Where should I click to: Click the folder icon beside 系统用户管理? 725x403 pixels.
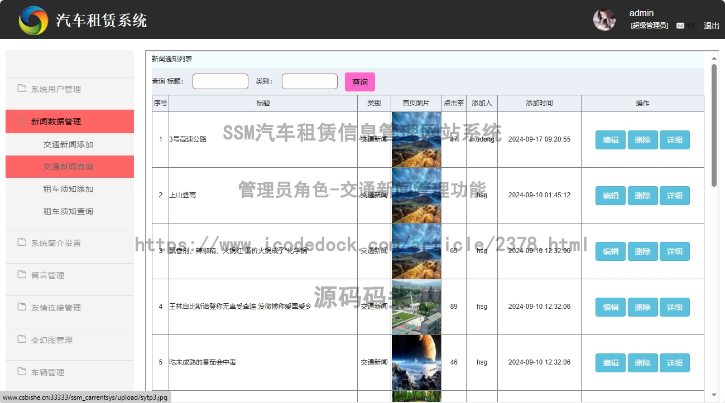(22, 88)
